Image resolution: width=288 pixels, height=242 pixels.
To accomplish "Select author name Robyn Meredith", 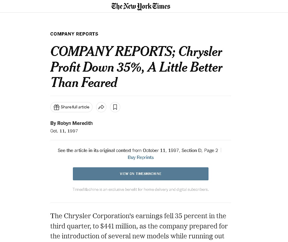I will pos(75,123).
